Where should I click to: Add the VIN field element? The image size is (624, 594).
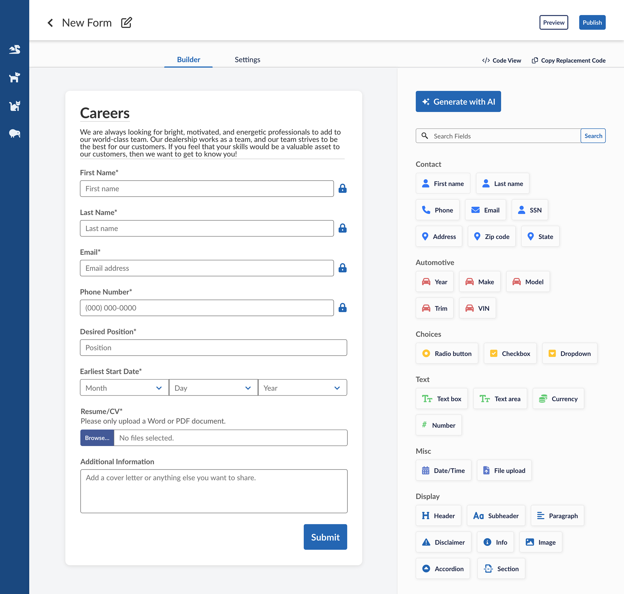pos(477,308)
